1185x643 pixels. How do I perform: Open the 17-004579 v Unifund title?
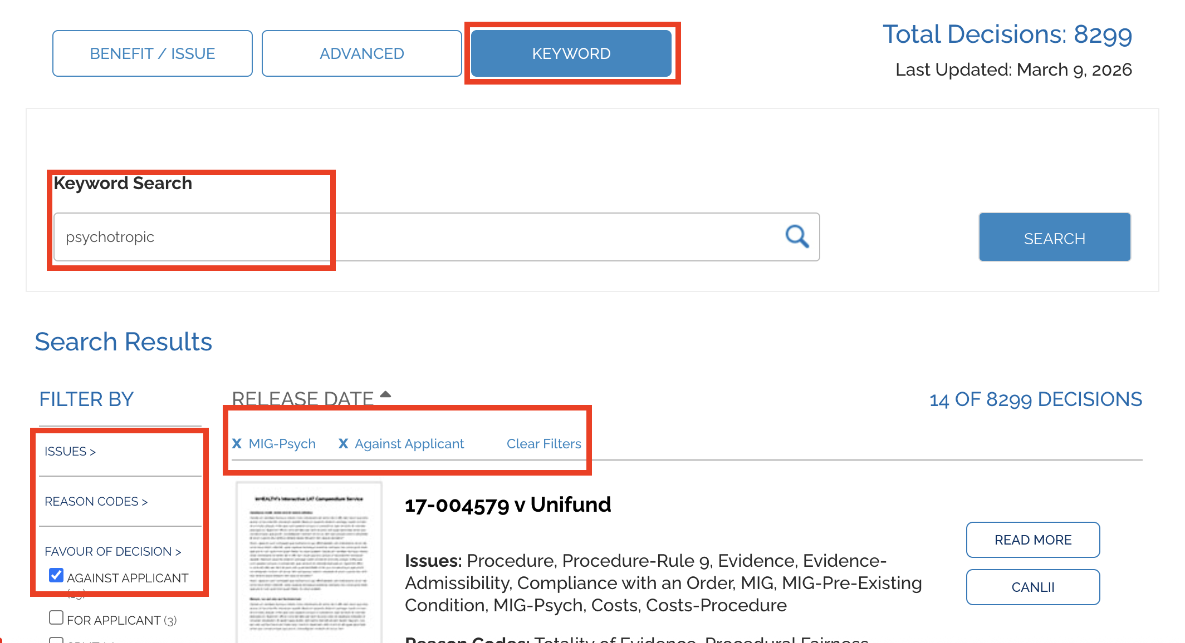pyautogui.click(x=507, y=505)
